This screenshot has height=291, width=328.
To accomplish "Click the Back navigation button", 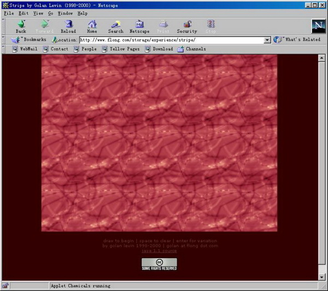I will pos(21,26).
